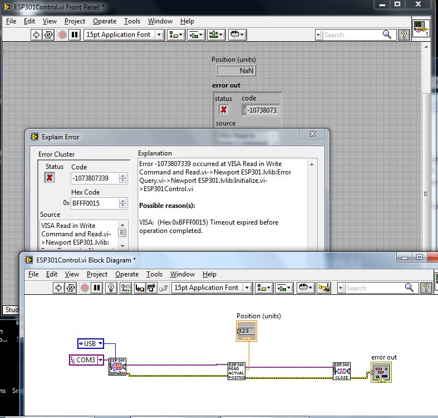Select error out terminal on Block Diagram
438x418 pixels.
tap(381, 372)
